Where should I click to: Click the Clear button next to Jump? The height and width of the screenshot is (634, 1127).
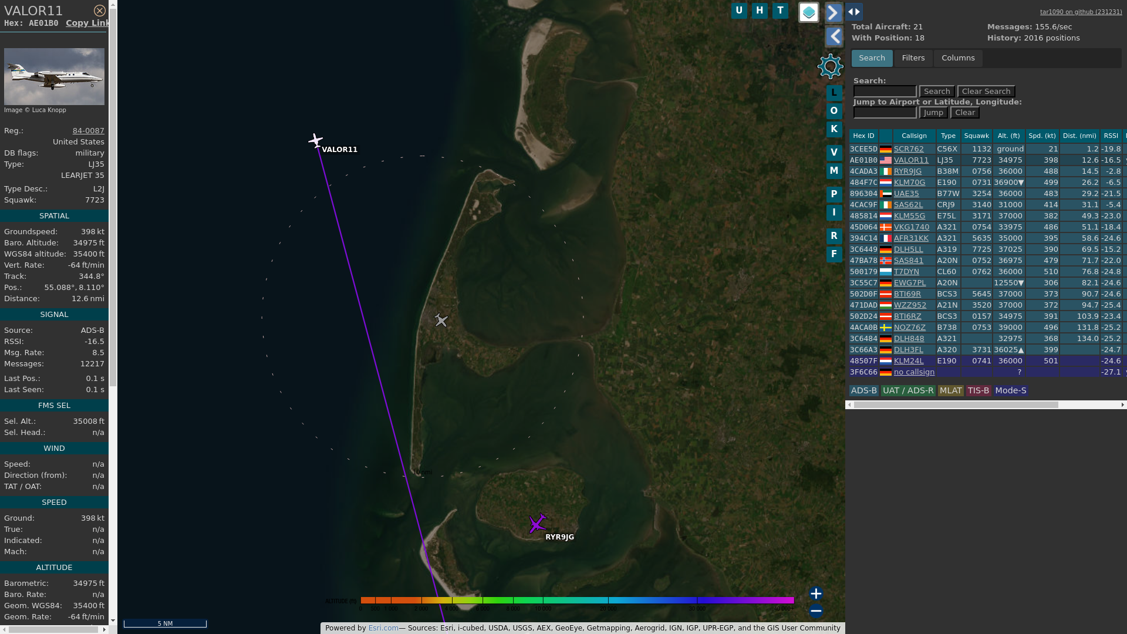[965, 113]
